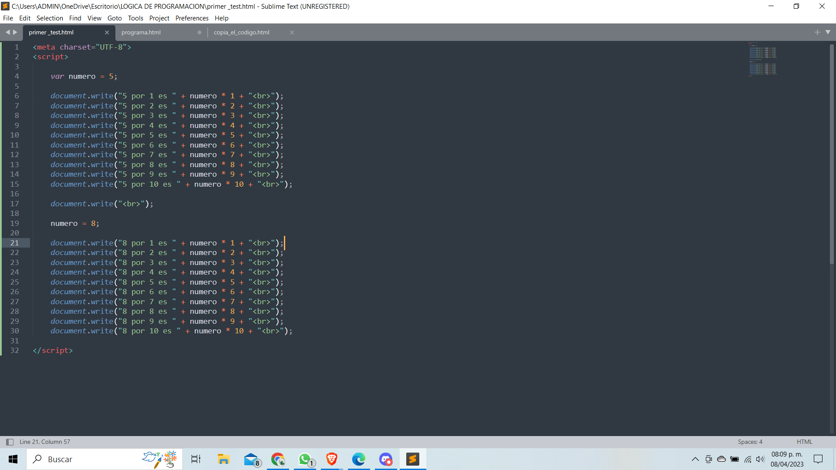Click the "8 por 10 es" code line

[x=172, y=331]
